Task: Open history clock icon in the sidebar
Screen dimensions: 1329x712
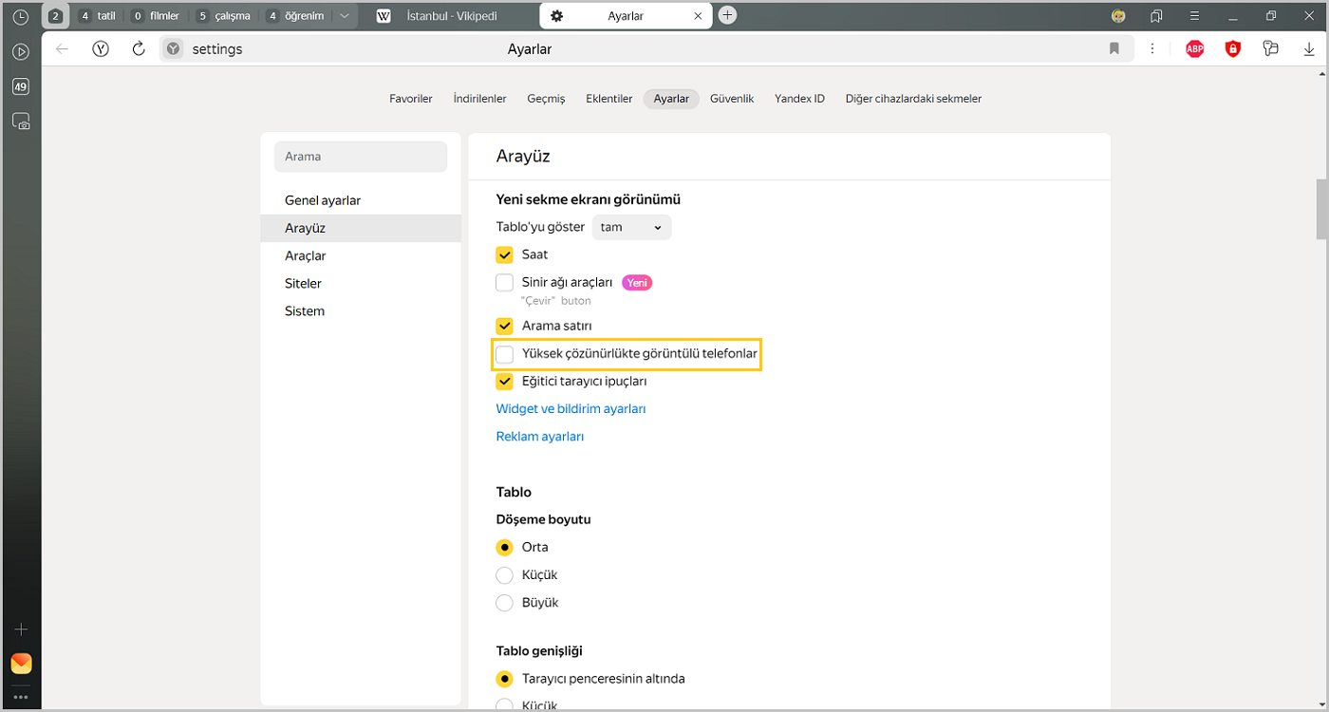Action: tap(20, 16)
